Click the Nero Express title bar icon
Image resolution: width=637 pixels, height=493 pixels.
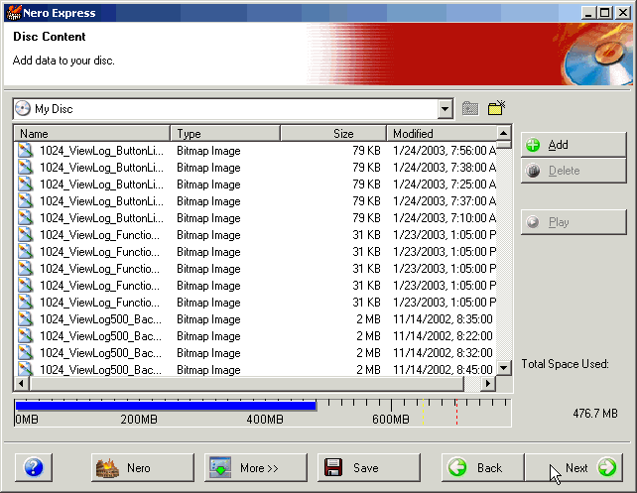coord(14,13)
